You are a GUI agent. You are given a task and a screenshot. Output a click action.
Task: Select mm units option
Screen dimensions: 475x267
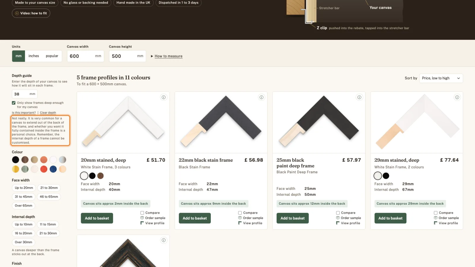point(18,56)
